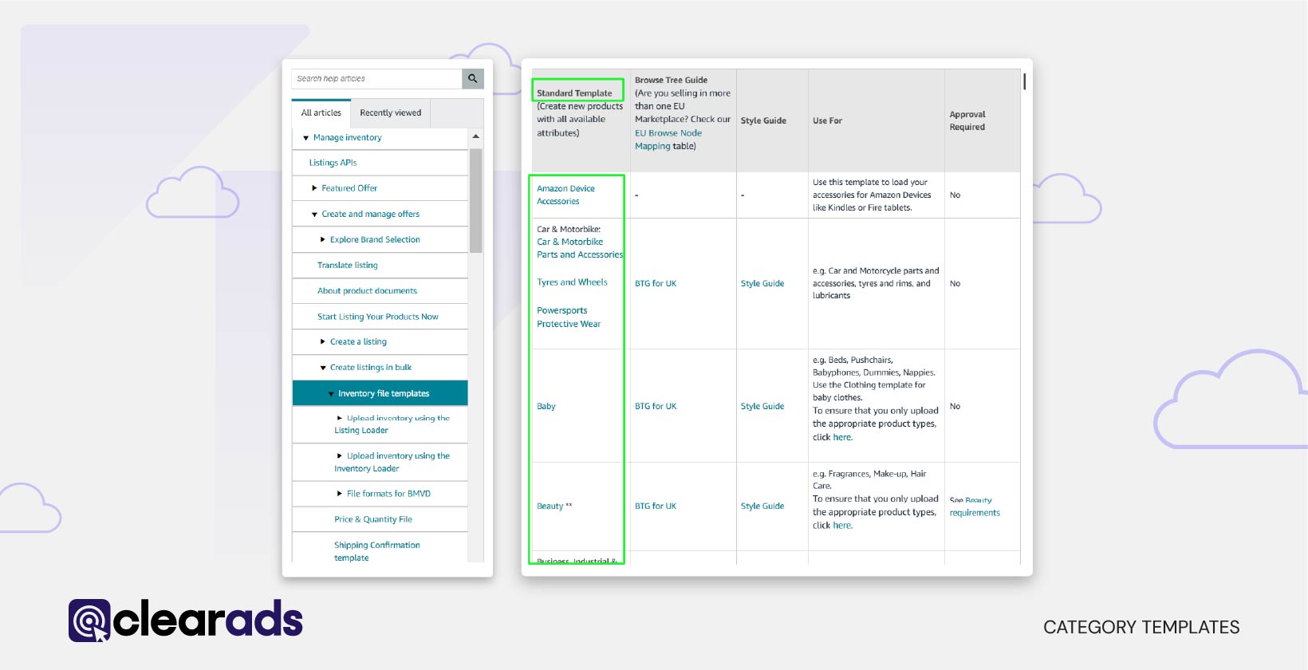Screen dimensions: 1308x670
Task: Click the sidebar scrollbar up arrow
Action: point(476,136)
